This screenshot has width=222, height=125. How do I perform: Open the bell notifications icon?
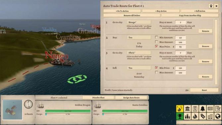[x=202, y=109]
